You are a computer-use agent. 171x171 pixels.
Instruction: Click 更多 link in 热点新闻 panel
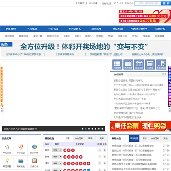click(164, 74)
